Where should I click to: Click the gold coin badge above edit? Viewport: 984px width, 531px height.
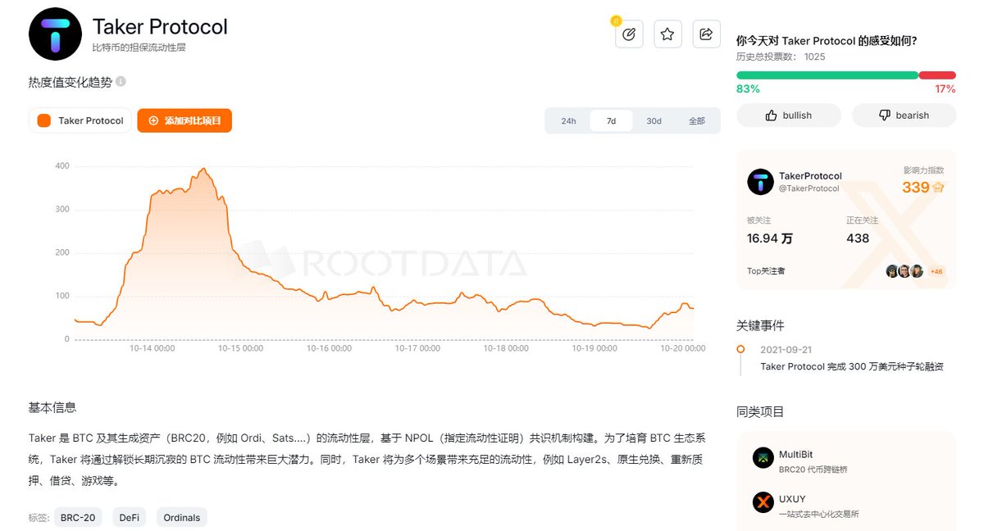(615, 20)
